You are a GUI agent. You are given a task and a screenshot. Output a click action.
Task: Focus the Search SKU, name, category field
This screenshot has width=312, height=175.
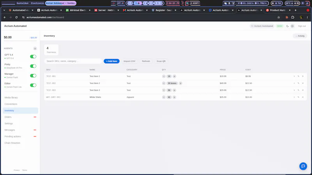[73, 61]
